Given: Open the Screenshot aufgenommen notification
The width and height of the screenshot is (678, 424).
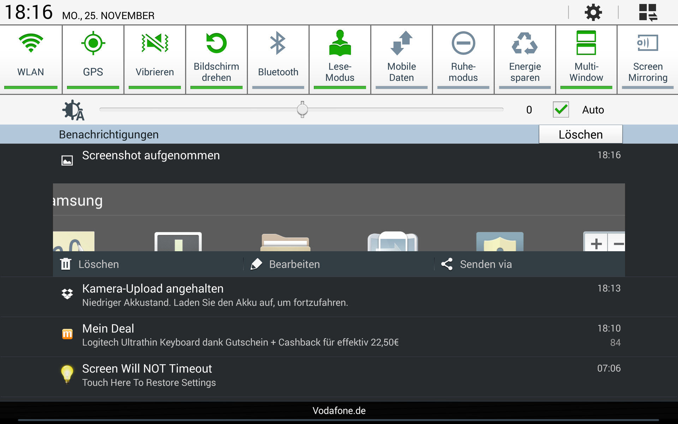Looking at the screenshot, I should coord(151,155).
